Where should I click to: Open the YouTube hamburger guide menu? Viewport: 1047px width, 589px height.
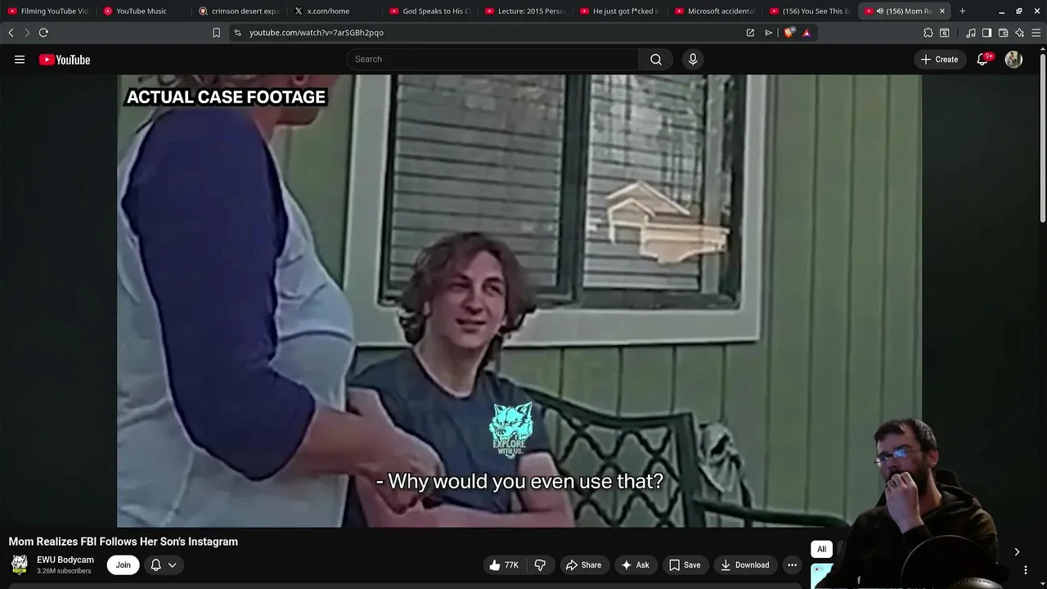pos(20,60)
